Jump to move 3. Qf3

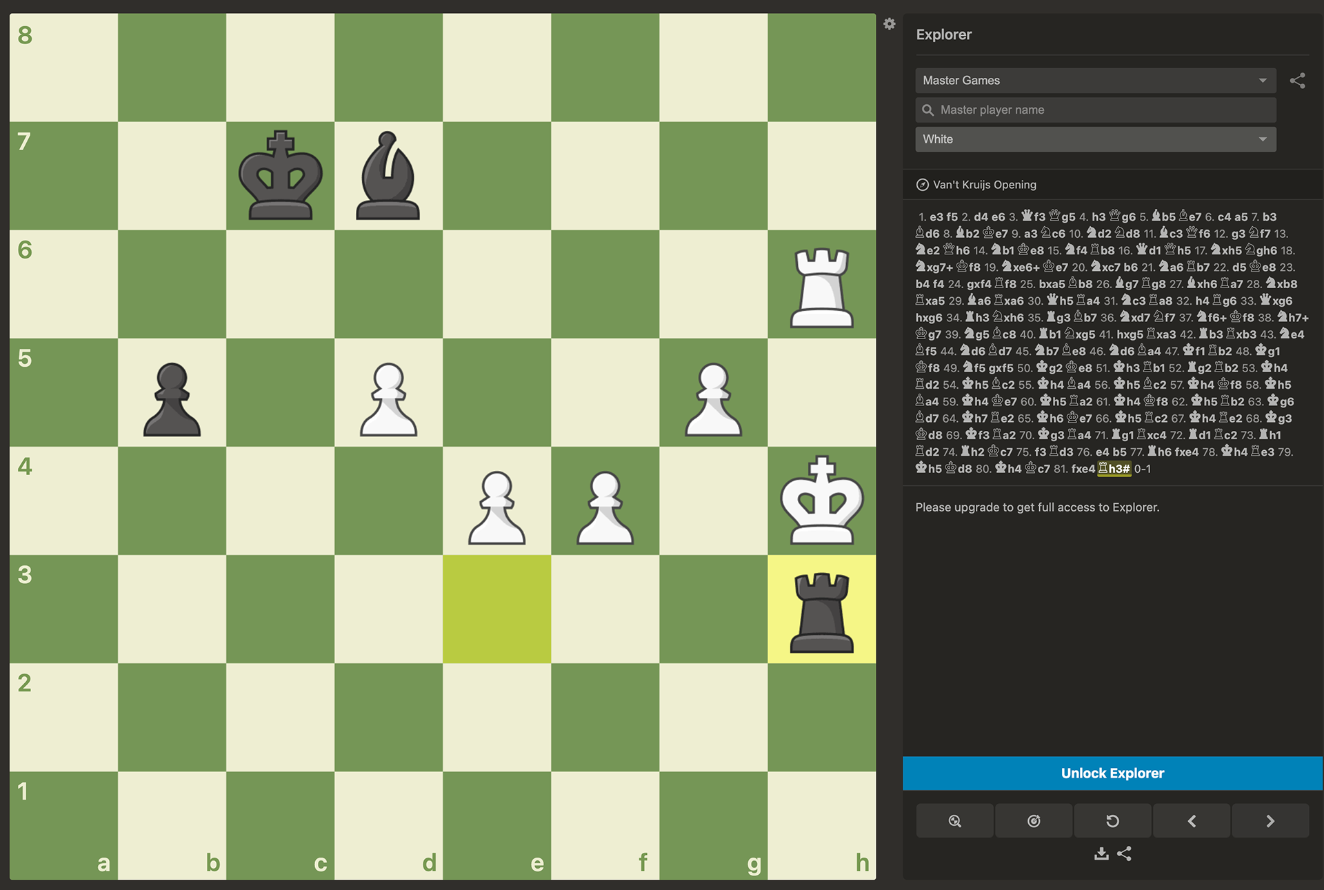(1034, 216)
